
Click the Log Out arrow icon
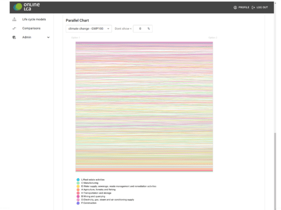tap(253, 8)
